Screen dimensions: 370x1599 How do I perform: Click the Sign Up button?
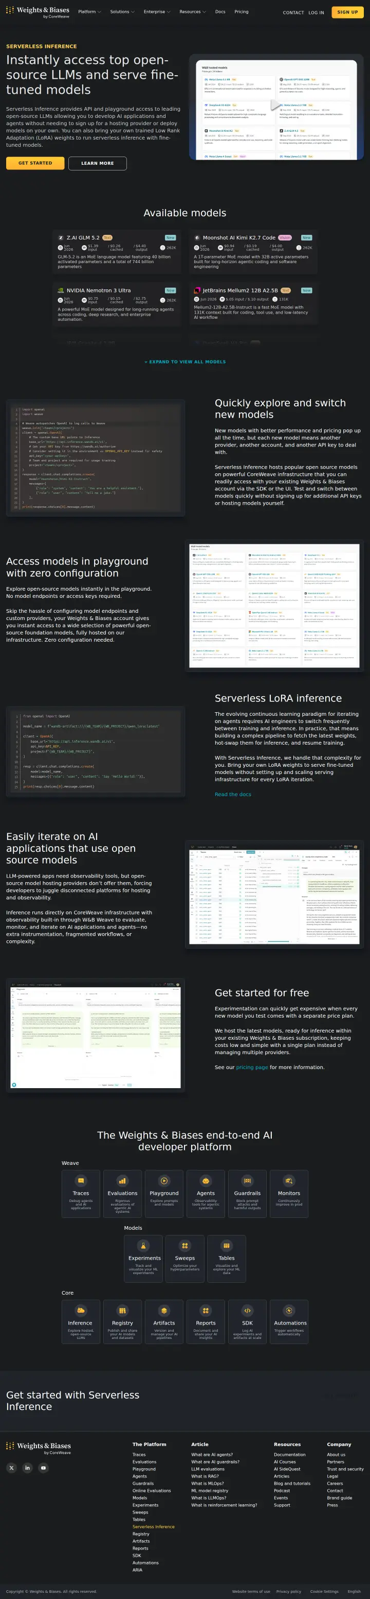tap(347, 12)
